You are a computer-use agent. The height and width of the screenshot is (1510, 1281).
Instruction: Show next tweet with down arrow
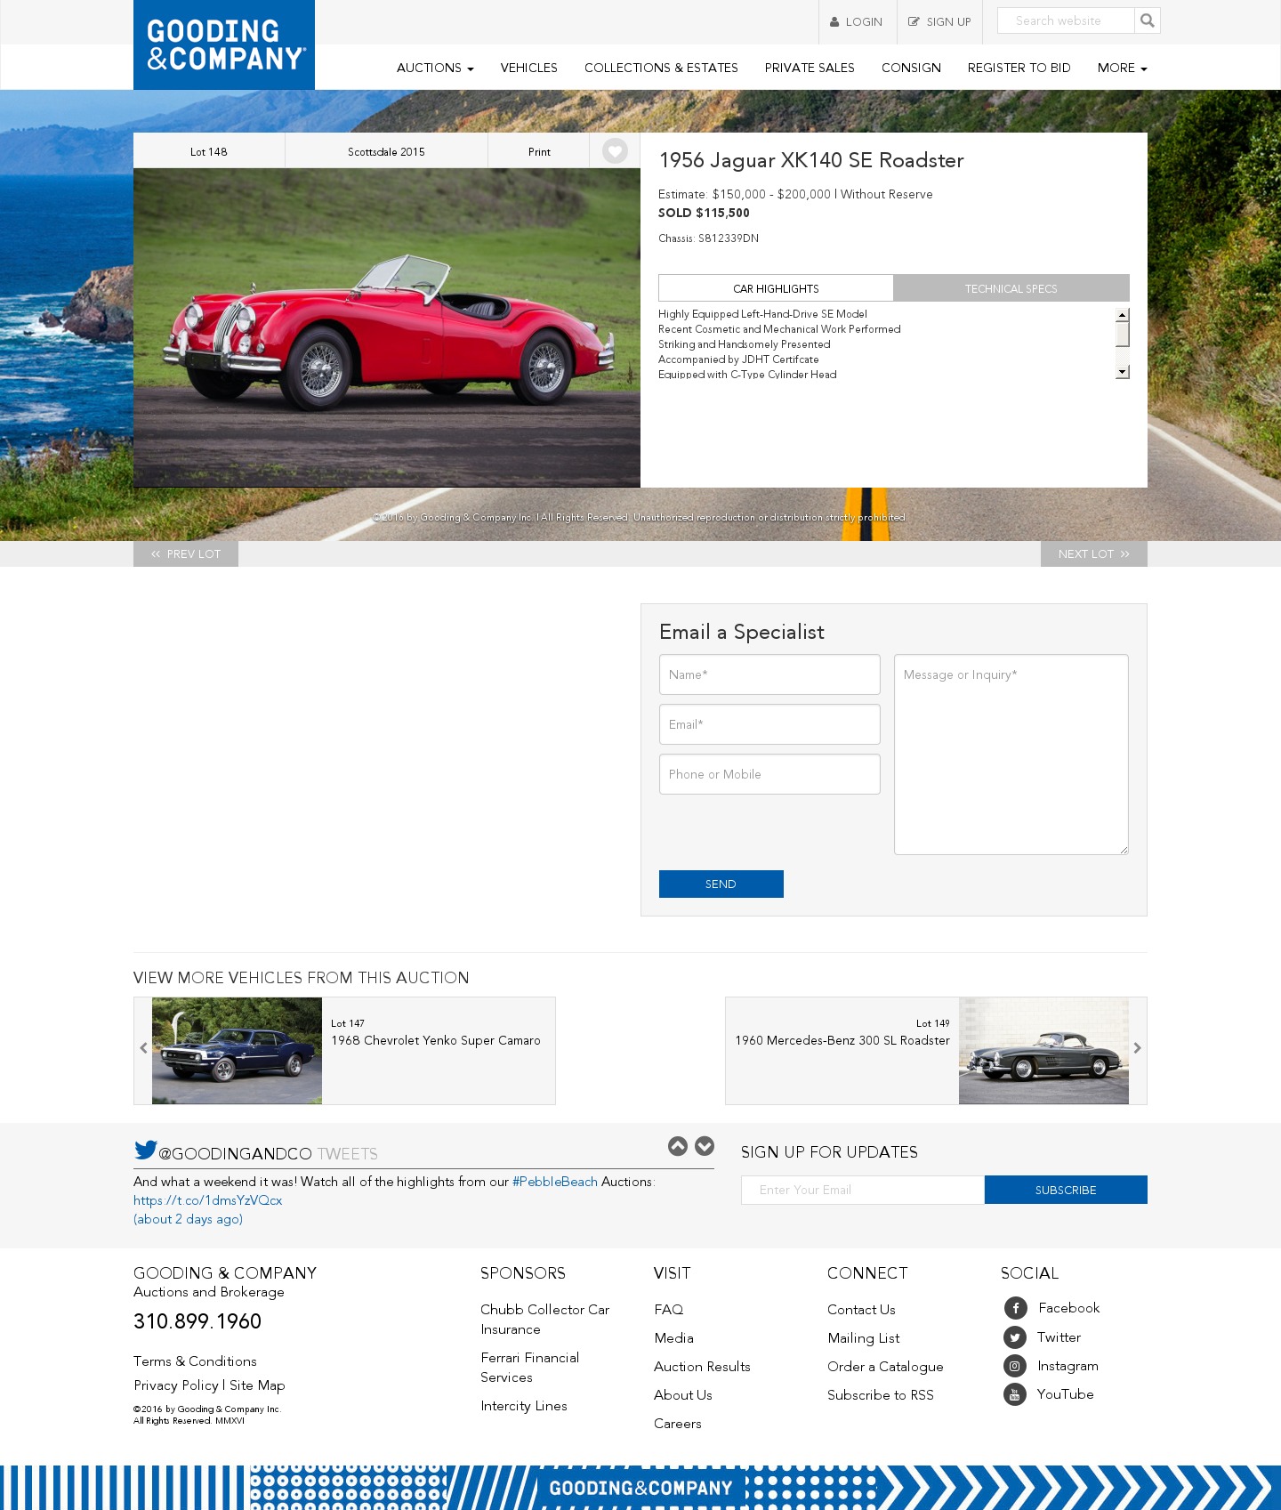(x=705, y=1146)
